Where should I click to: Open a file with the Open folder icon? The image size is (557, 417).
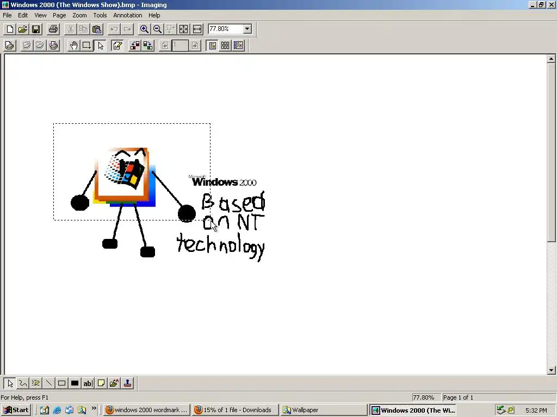click(23, 29)
